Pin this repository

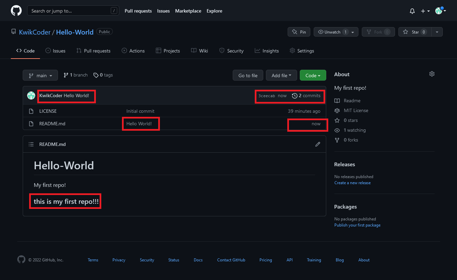tap(299, 32)
